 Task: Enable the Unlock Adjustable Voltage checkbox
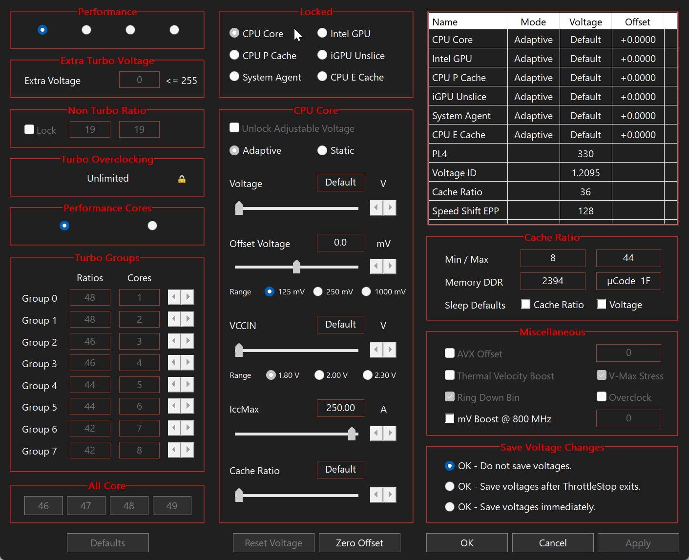234,128
